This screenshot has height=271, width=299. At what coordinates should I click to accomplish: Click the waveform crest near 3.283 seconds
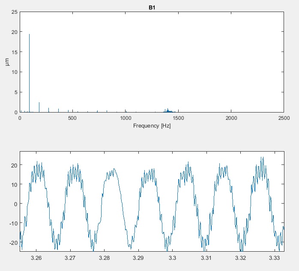pos(114,169)
